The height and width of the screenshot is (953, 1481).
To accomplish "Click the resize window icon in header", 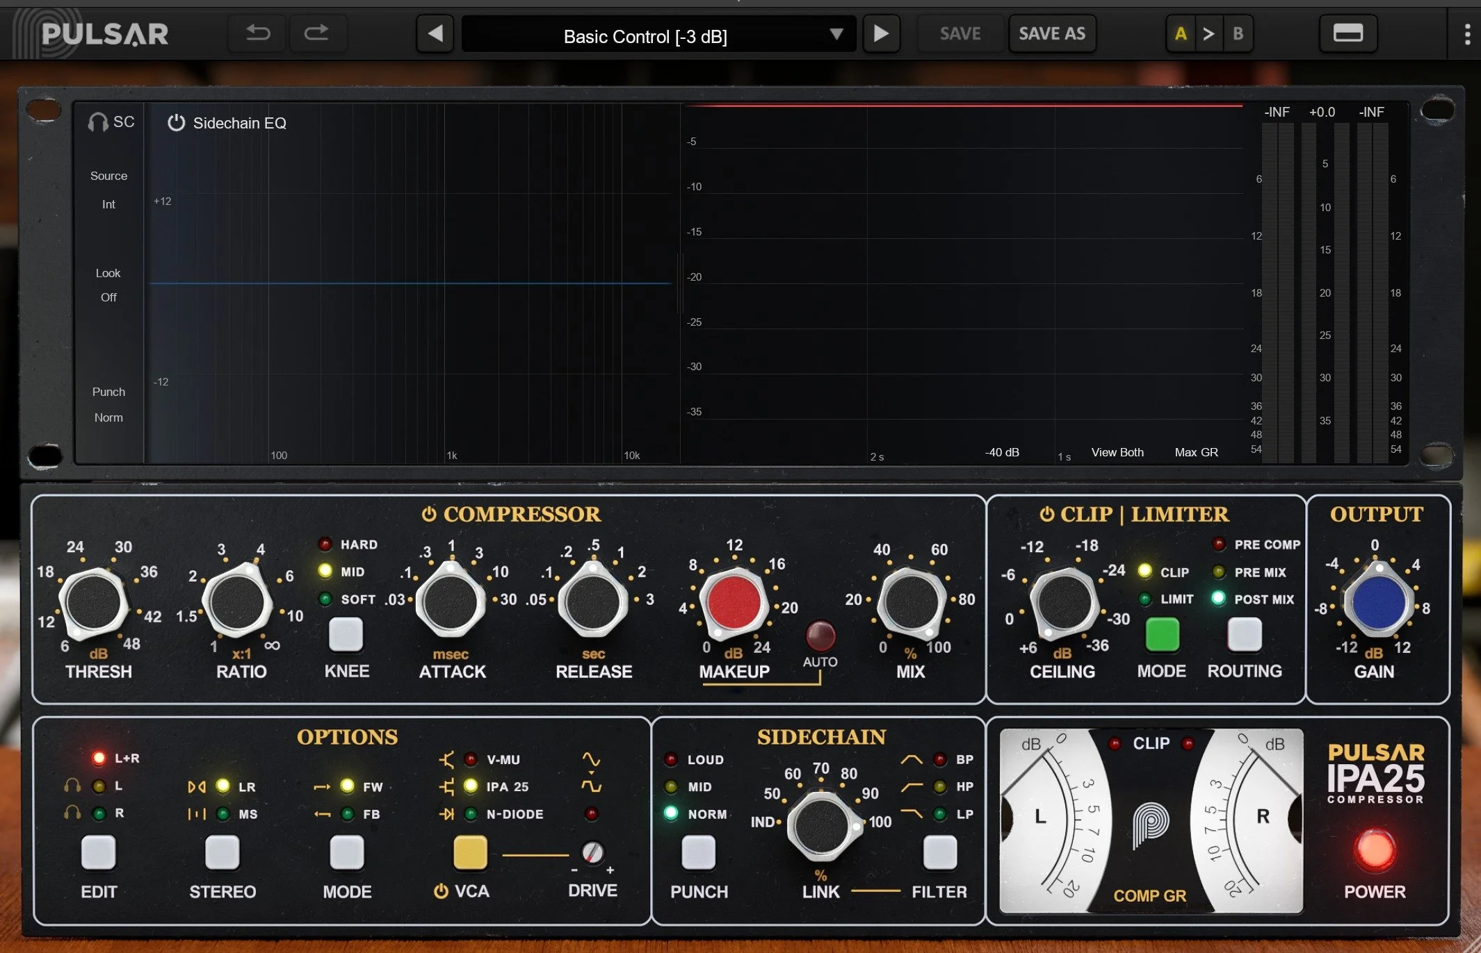I will point(1348,33).
